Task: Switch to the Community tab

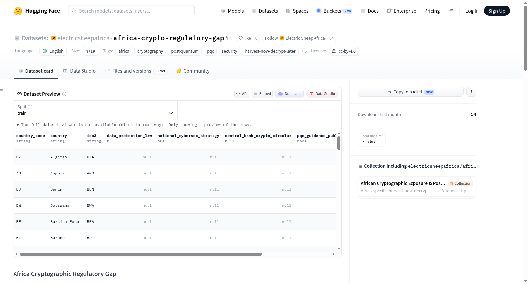Action: pos(193,71)
